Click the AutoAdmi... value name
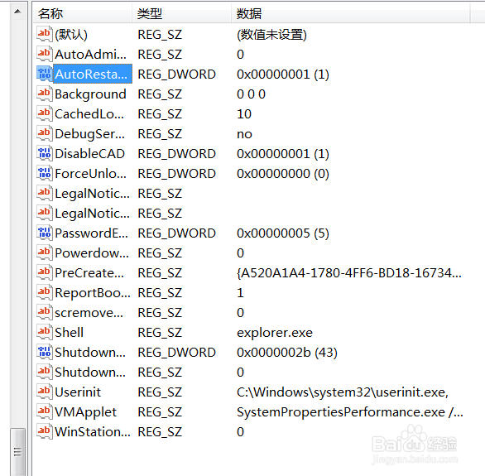485x476 pixels. pos(91,55)
